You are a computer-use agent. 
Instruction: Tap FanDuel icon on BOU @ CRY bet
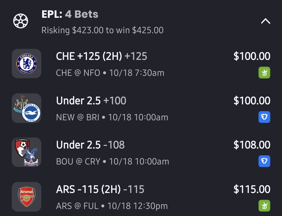tap(264, 161)
